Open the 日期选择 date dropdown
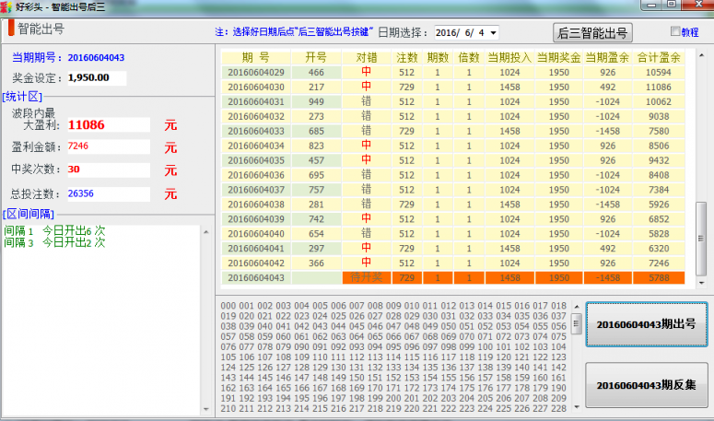The width and height of the screenshot is (714, 421). click(495, 33)
